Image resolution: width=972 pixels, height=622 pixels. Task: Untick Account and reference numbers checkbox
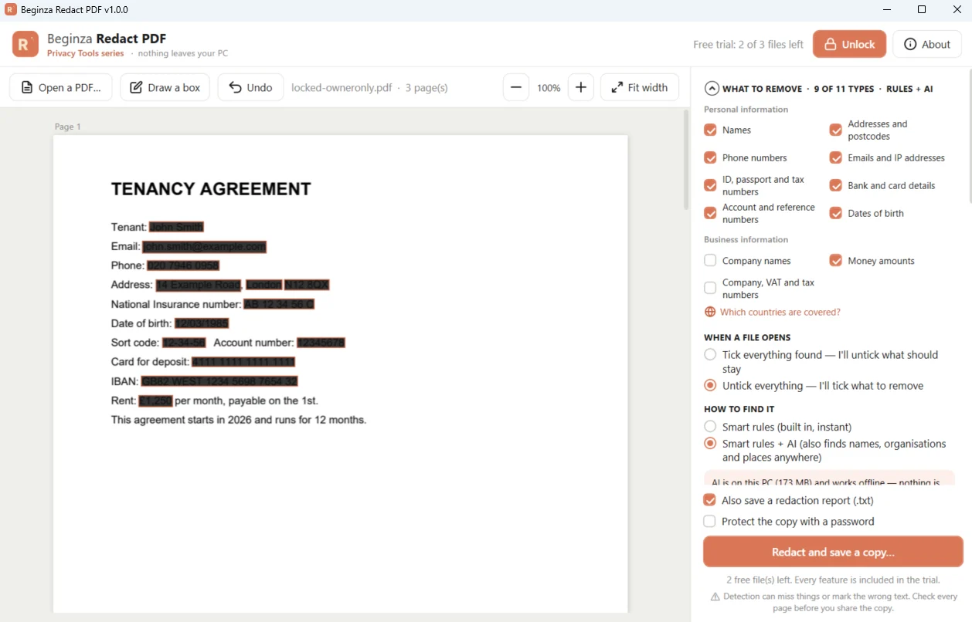pos(710,213)
